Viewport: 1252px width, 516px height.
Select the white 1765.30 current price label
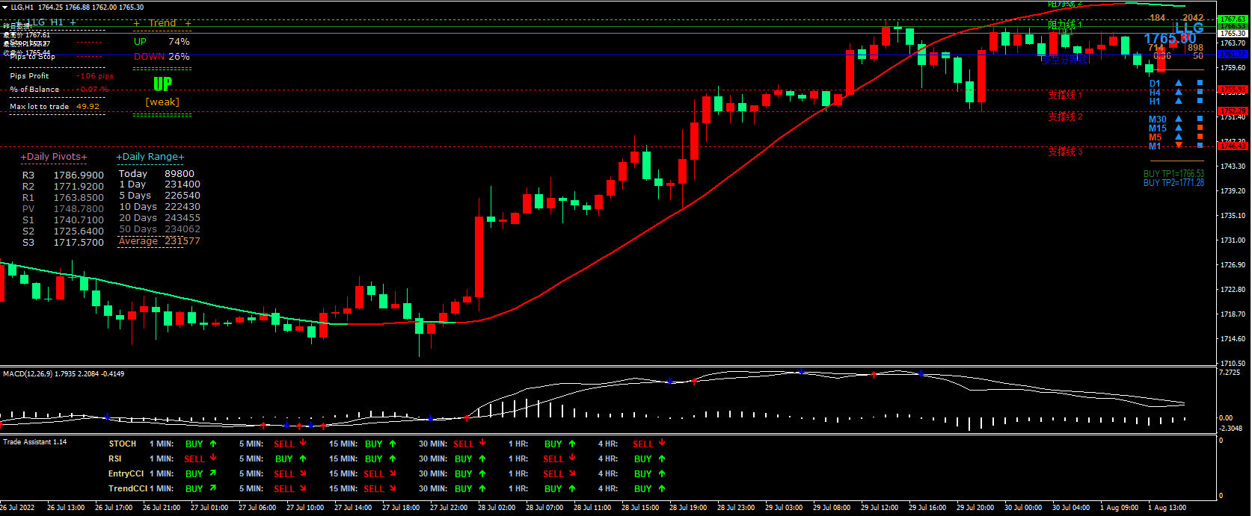coord(1233,34)
